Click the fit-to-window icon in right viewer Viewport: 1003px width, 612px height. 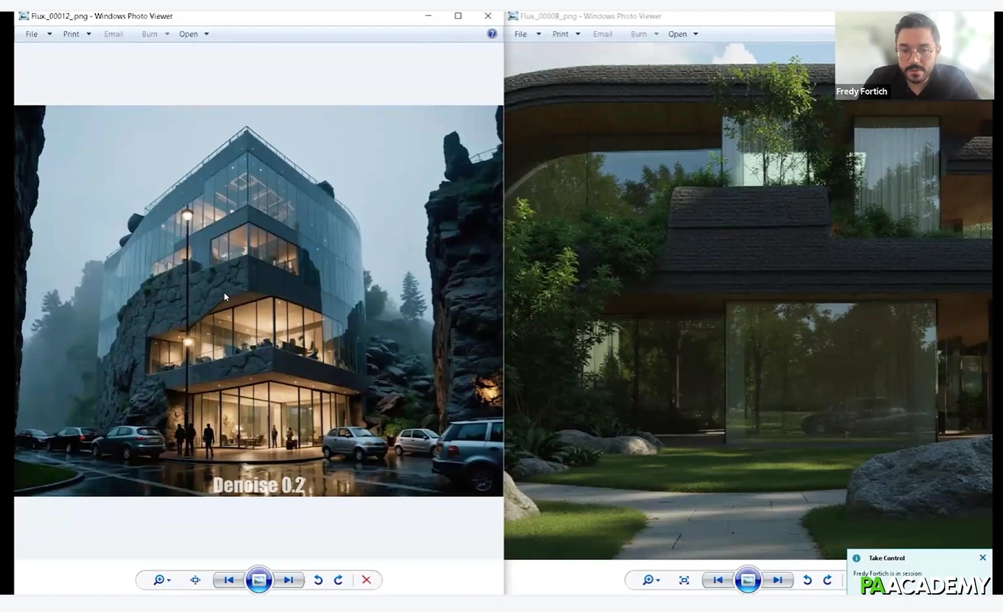pyautogui.click(x=684, y=579)
